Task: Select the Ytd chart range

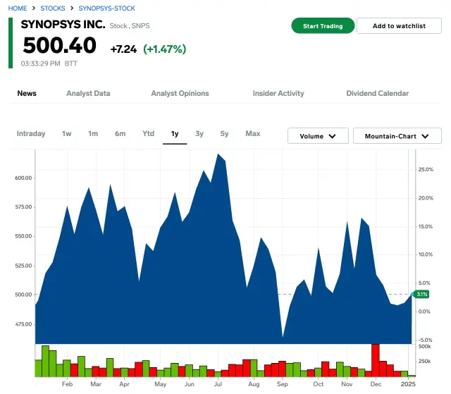Action: coord(149,134)
